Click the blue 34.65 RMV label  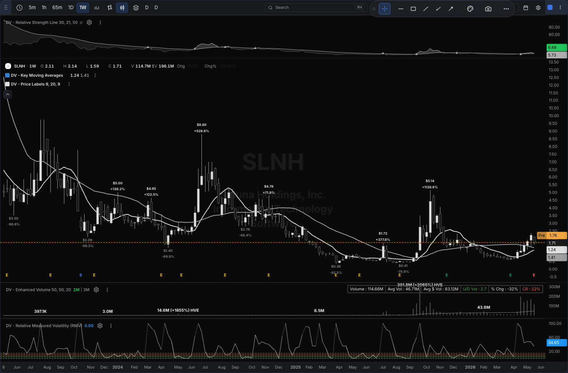(557, 343)
